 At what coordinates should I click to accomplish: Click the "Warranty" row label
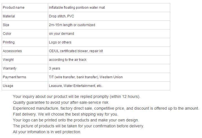coord(10,68)
